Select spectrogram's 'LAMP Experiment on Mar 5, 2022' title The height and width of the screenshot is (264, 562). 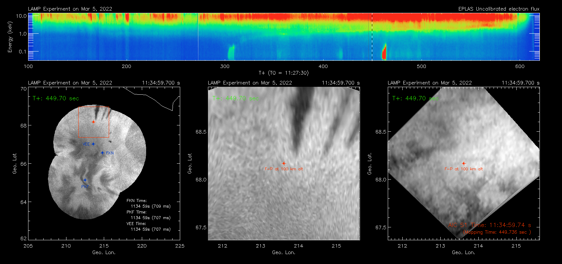pyautogui.click(x=70, y=9)
